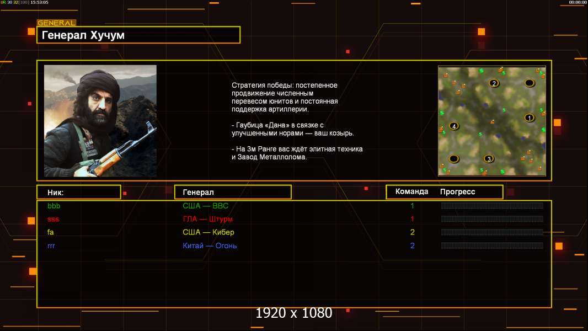
Task: Click team number for player fa
Action: [x=412, y=232]
